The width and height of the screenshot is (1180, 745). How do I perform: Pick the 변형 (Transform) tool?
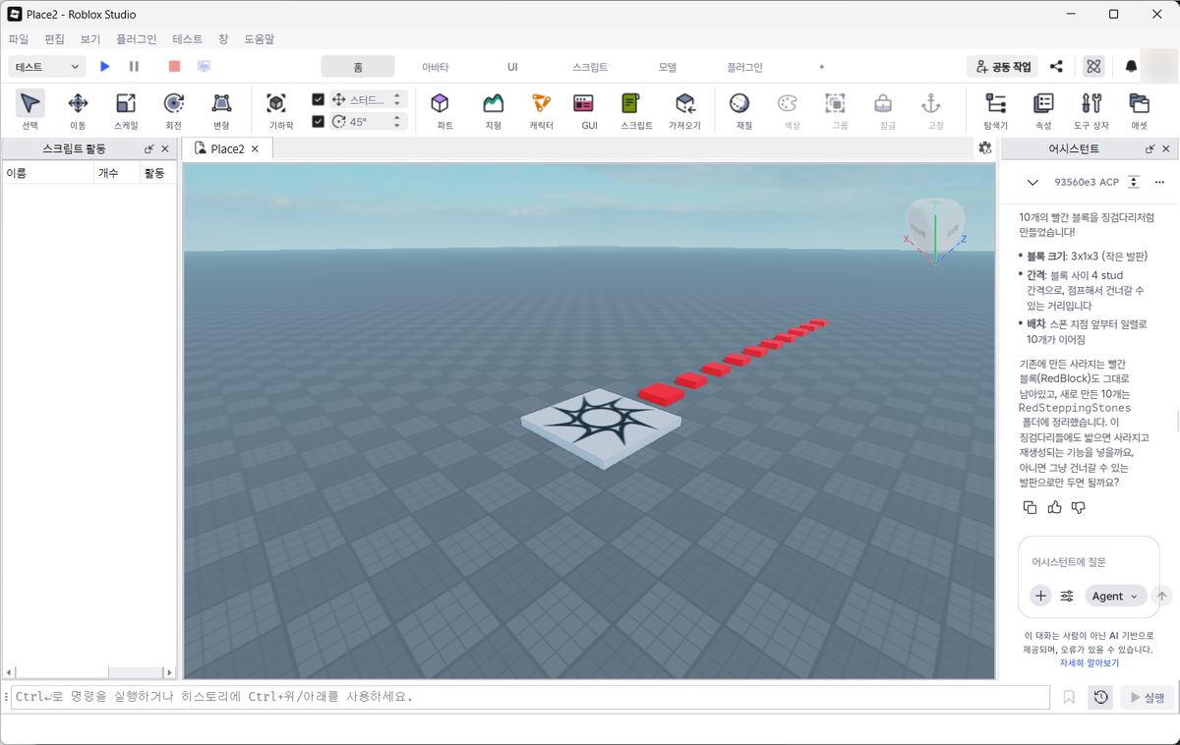(221, 111)
